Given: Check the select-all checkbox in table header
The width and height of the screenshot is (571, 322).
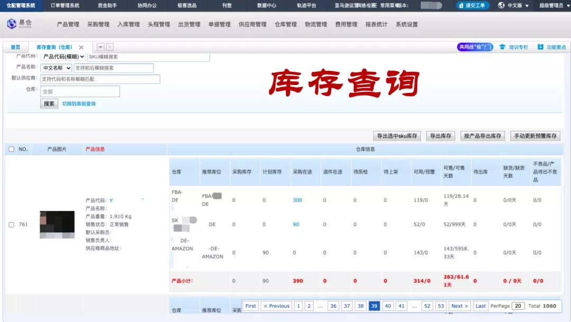Looking at the screenshot, I should click(x=11, y=149).
